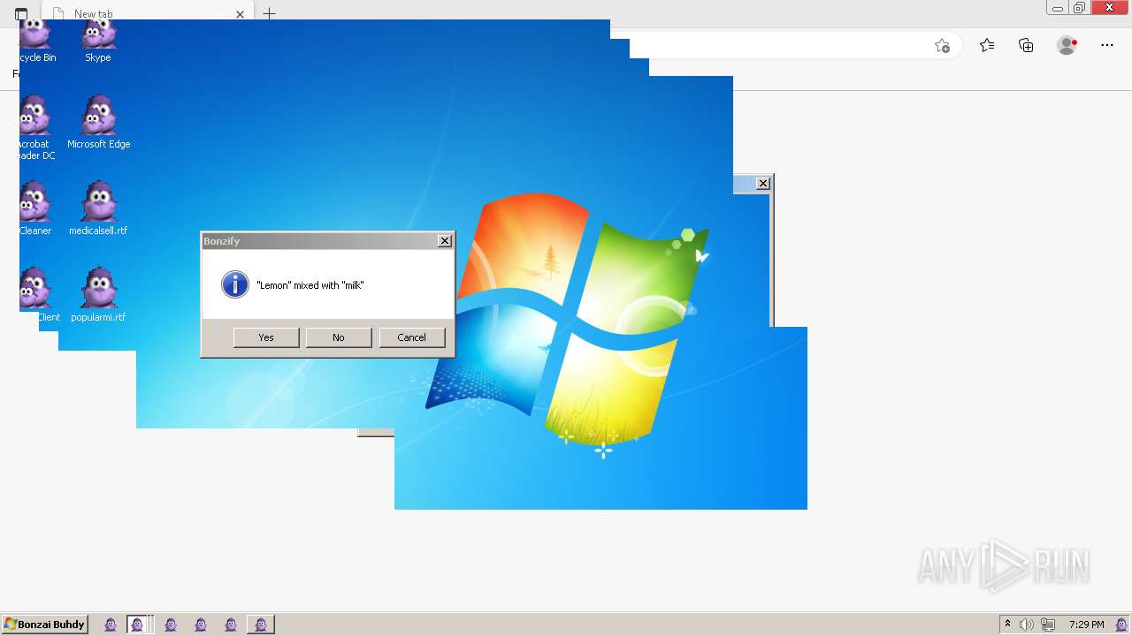Viewport: 1132px width, 636px height.
Task: Open the FileZilla Client desktop icon
Action: tap(39, 295)
